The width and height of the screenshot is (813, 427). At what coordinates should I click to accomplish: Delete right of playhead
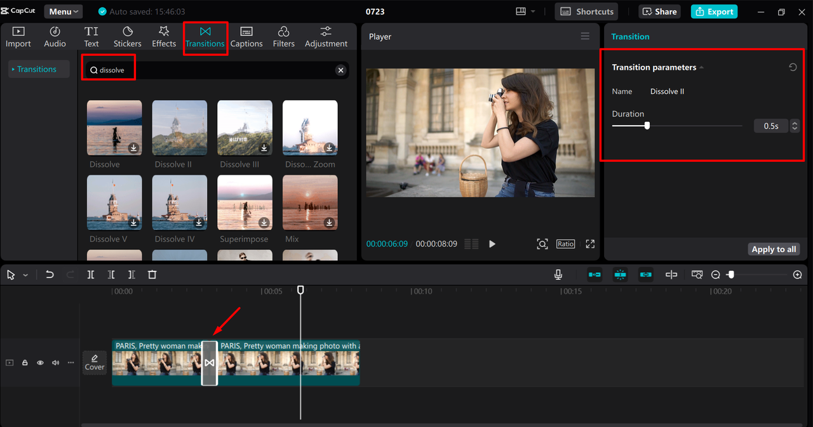click(x=131, y=275)
